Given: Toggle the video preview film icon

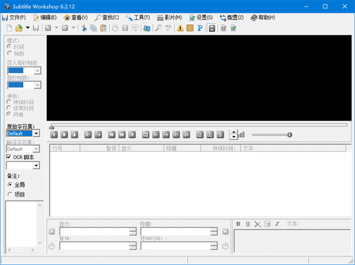Looking at the screenshot, I should tap(212, 28).
